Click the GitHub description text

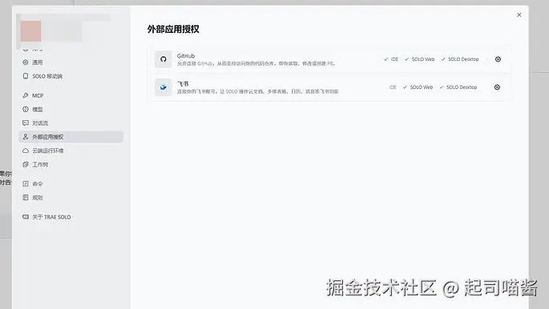click(256, 63)
